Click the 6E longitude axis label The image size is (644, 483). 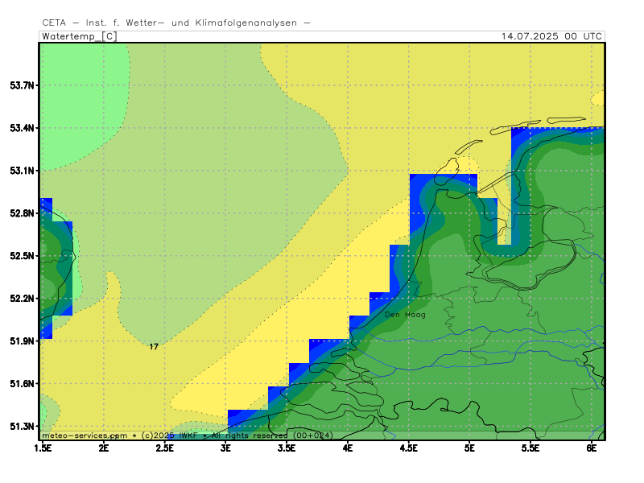tap(592, 448)
